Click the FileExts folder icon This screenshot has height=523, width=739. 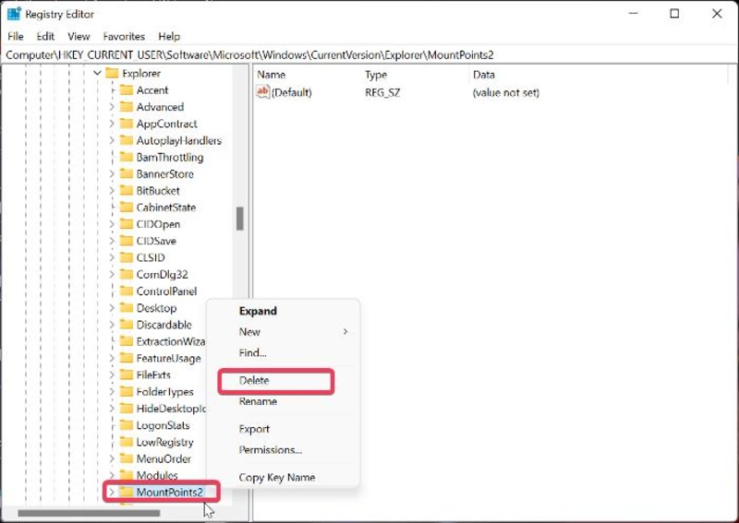pos(127,374)
